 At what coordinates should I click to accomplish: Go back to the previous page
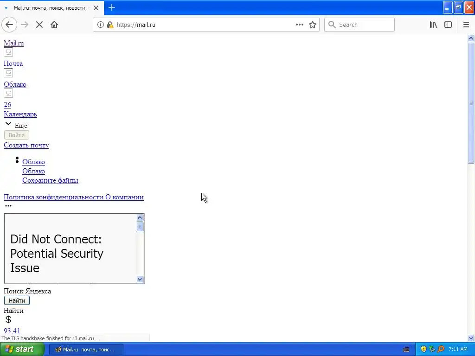(x=9, y=25)
